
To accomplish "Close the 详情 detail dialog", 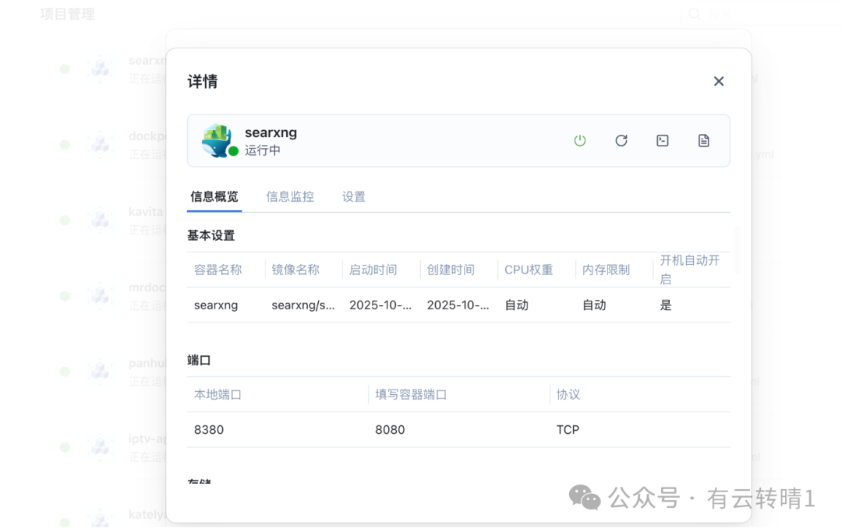I will (x=718, y=81).
